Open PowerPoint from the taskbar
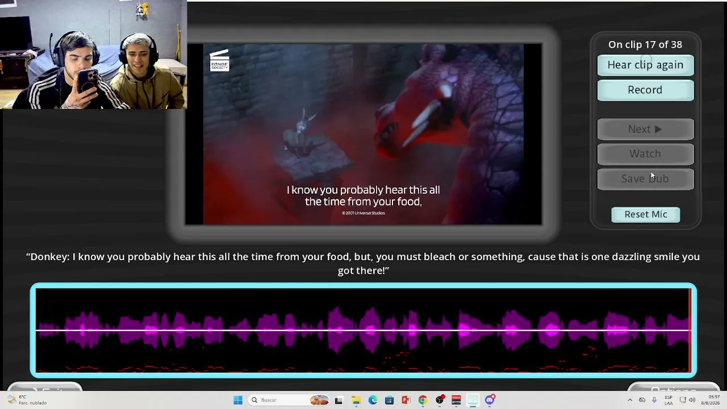The width and height of the screenshot is (727, 409). (x=406, y=400)
